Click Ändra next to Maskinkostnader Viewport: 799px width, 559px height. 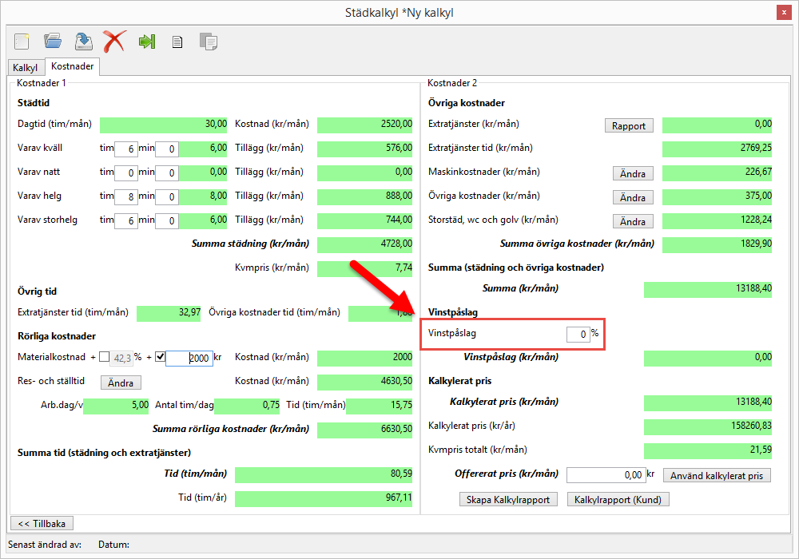coord(633,173)
